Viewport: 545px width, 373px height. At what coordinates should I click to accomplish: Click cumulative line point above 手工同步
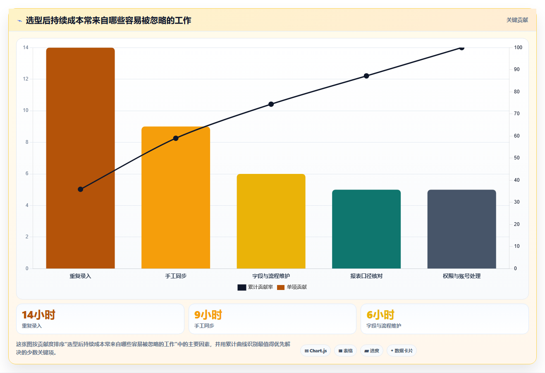[176, 138]
